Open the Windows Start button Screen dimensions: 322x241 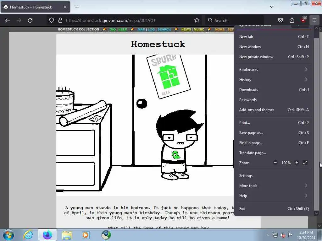(8, 235)
